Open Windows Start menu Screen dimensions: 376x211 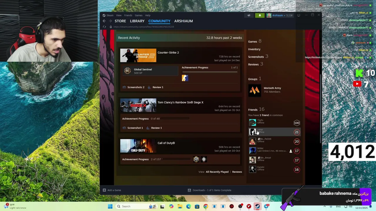tap(110, 206)
